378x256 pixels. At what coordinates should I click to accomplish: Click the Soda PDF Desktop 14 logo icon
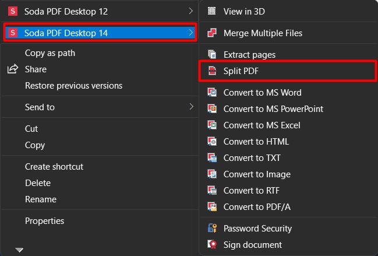point(13,33)
